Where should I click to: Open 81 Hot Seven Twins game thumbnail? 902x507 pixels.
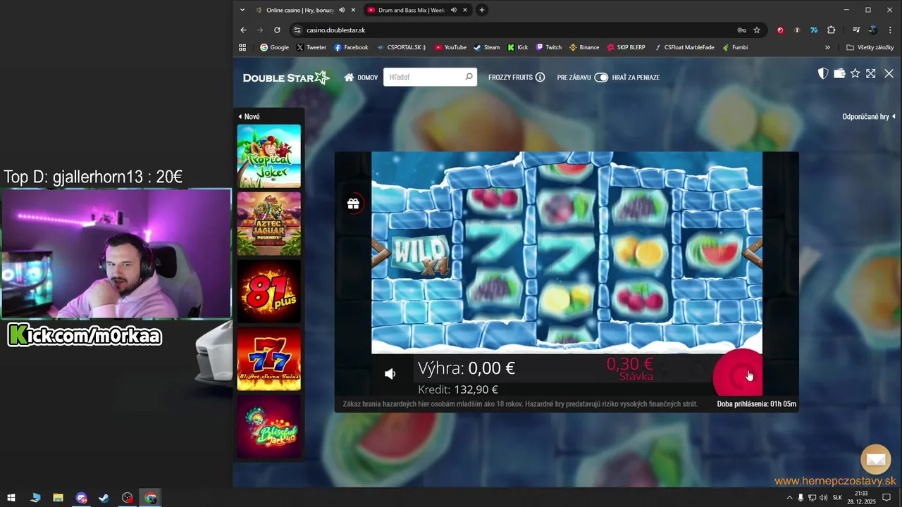tap(268, 359)
